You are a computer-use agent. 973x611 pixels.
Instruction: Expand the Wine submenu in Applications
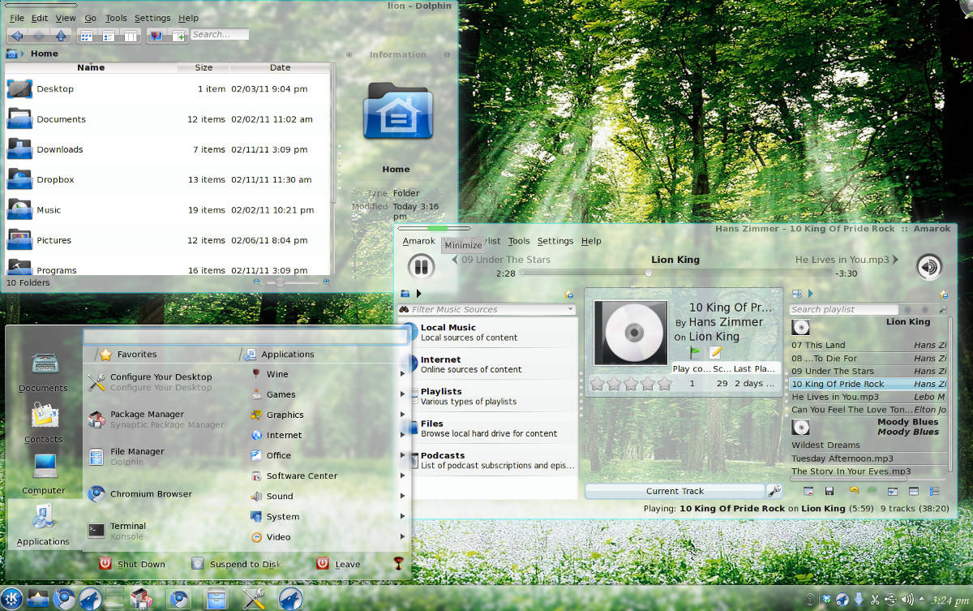pyautogui.click(x=326, y=374)
